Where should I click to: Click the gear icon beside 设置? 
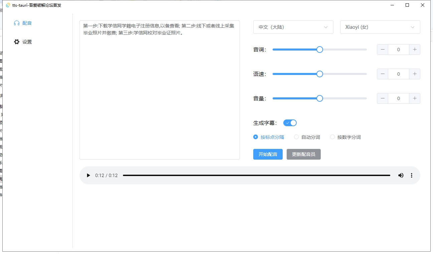tap(16, 41)
